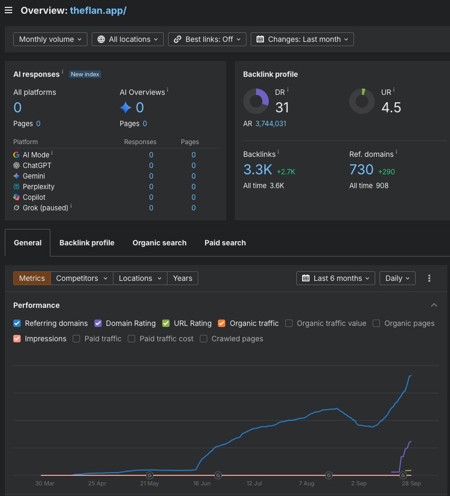Image resolution: width=450 pixels, height=496 pixels.
Task: Open info tooltip next to AI Overviews
Action: pos(167,90)
